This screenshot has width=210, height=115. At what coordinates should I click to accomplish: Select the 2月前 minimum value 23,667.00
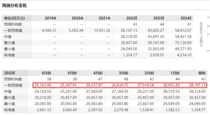click(145, 104)
